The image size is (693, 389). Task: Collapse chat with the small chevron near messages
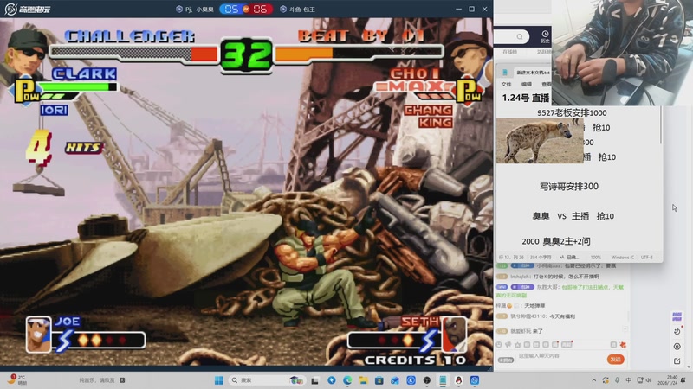click(x=625, y=329)
